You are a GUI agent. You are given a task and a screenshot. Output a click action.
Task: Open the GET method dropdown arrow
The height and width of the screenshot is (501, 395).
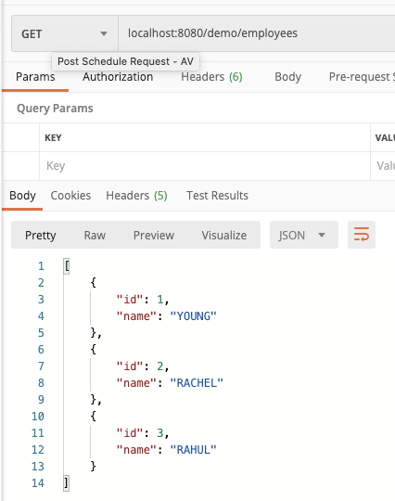point(104,33)
